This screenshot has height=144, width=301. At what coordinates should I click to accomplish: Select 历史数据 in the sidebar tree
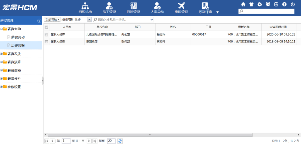[x=18, y=46]
